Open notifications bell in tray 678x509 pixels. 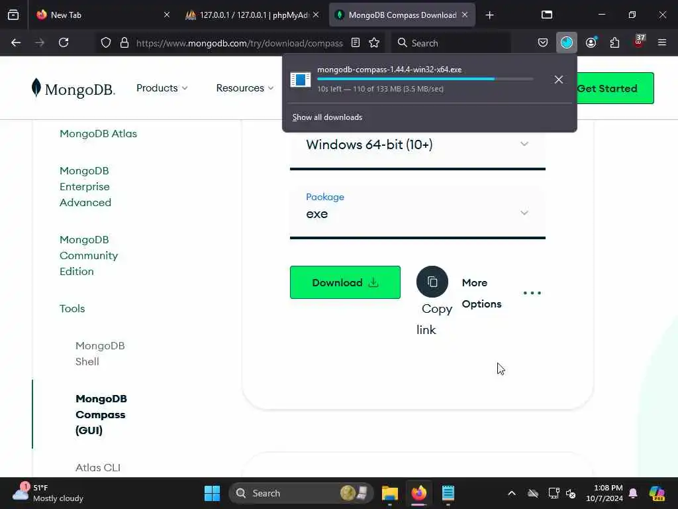coord(633,493)
